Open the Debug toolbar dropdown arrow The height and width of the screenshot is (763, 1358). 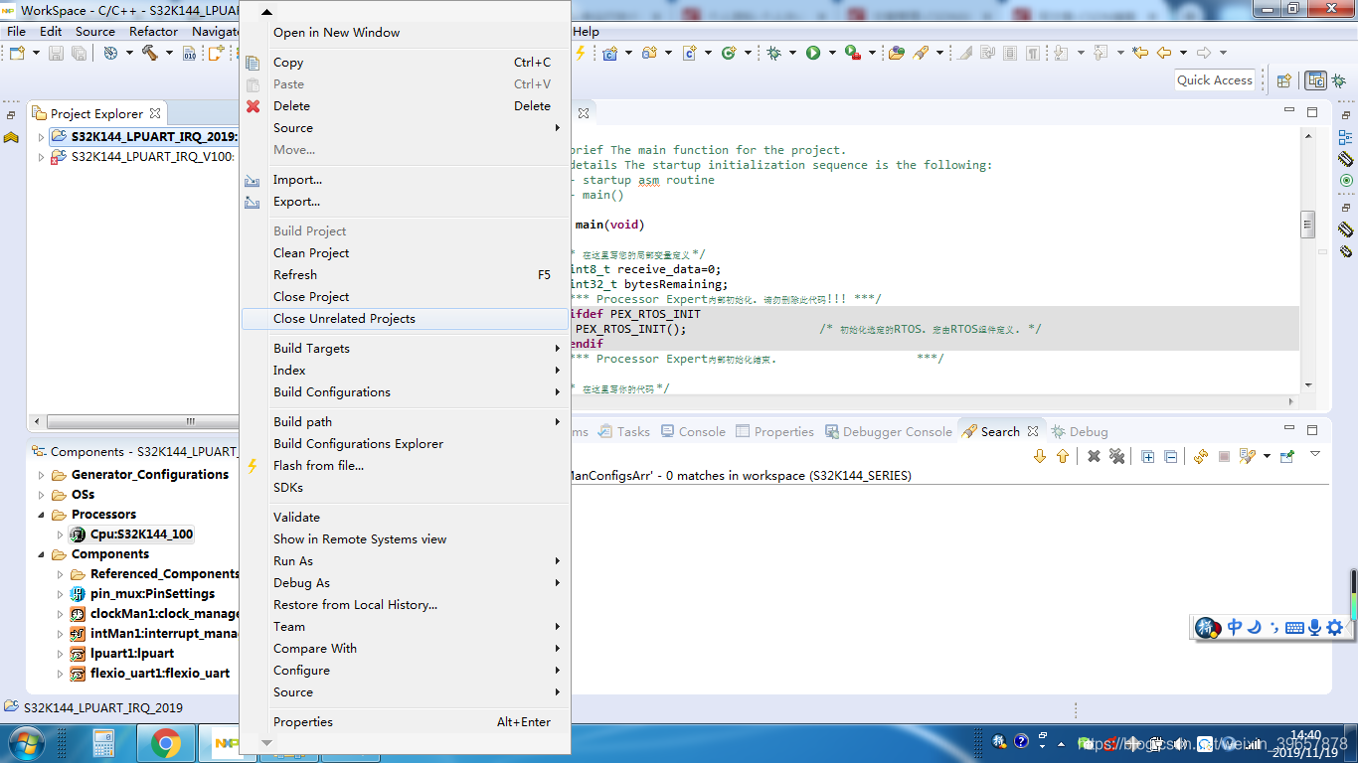coord(792,53)
